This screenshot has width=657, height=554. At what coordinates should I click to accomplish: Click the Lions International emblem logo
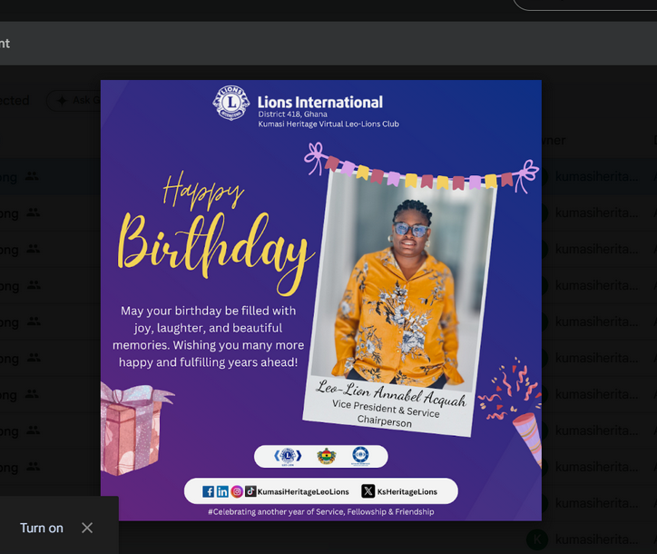click(x=230, y=103)
